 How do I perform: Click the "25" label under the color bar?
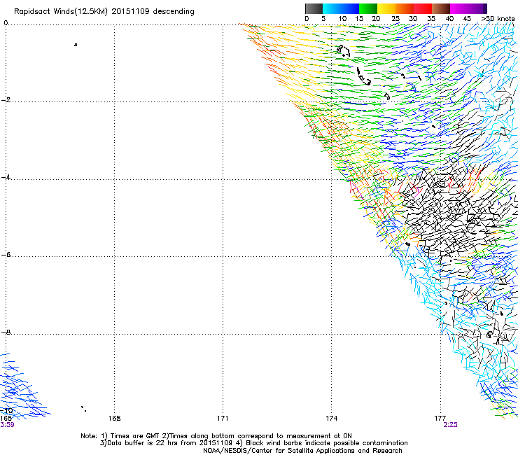395,19
